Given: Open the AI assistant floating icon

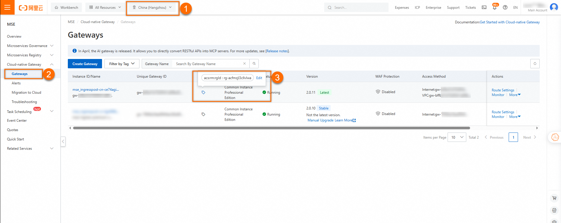Looking at the screenshot, I should 555,137.
